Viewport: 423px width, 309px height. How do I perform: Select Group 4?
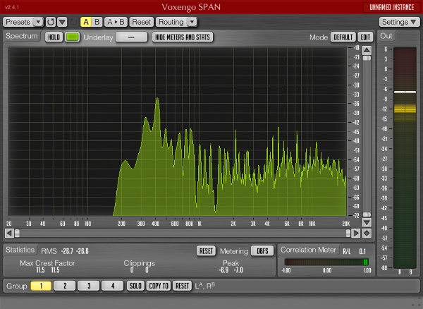(113, 286)
